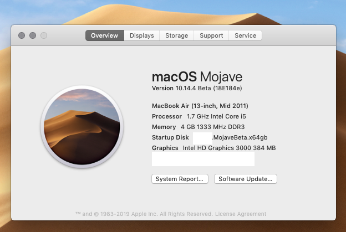Click the System Report... button
346x232 pixels.
tap(180, 179)
